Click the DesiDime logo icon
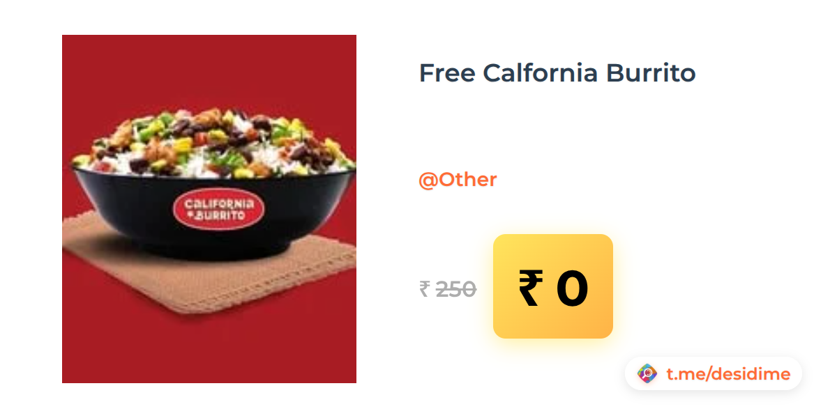Image resolution: width=837 pixels, height=418 pixels. click(x=647, y=374)
